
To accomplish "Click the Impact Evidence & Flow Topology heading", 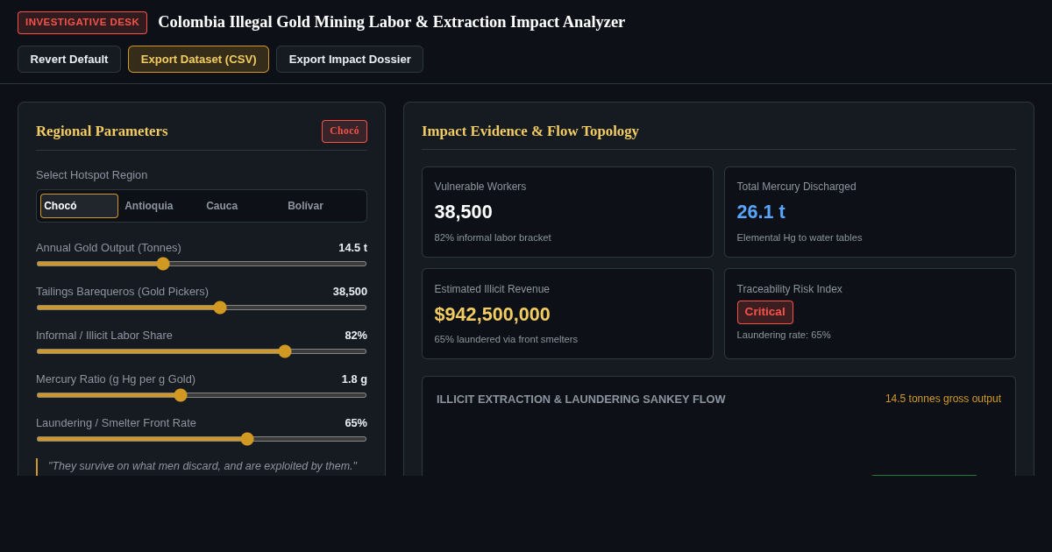I will pyautogui.click(x=530, y=131).
